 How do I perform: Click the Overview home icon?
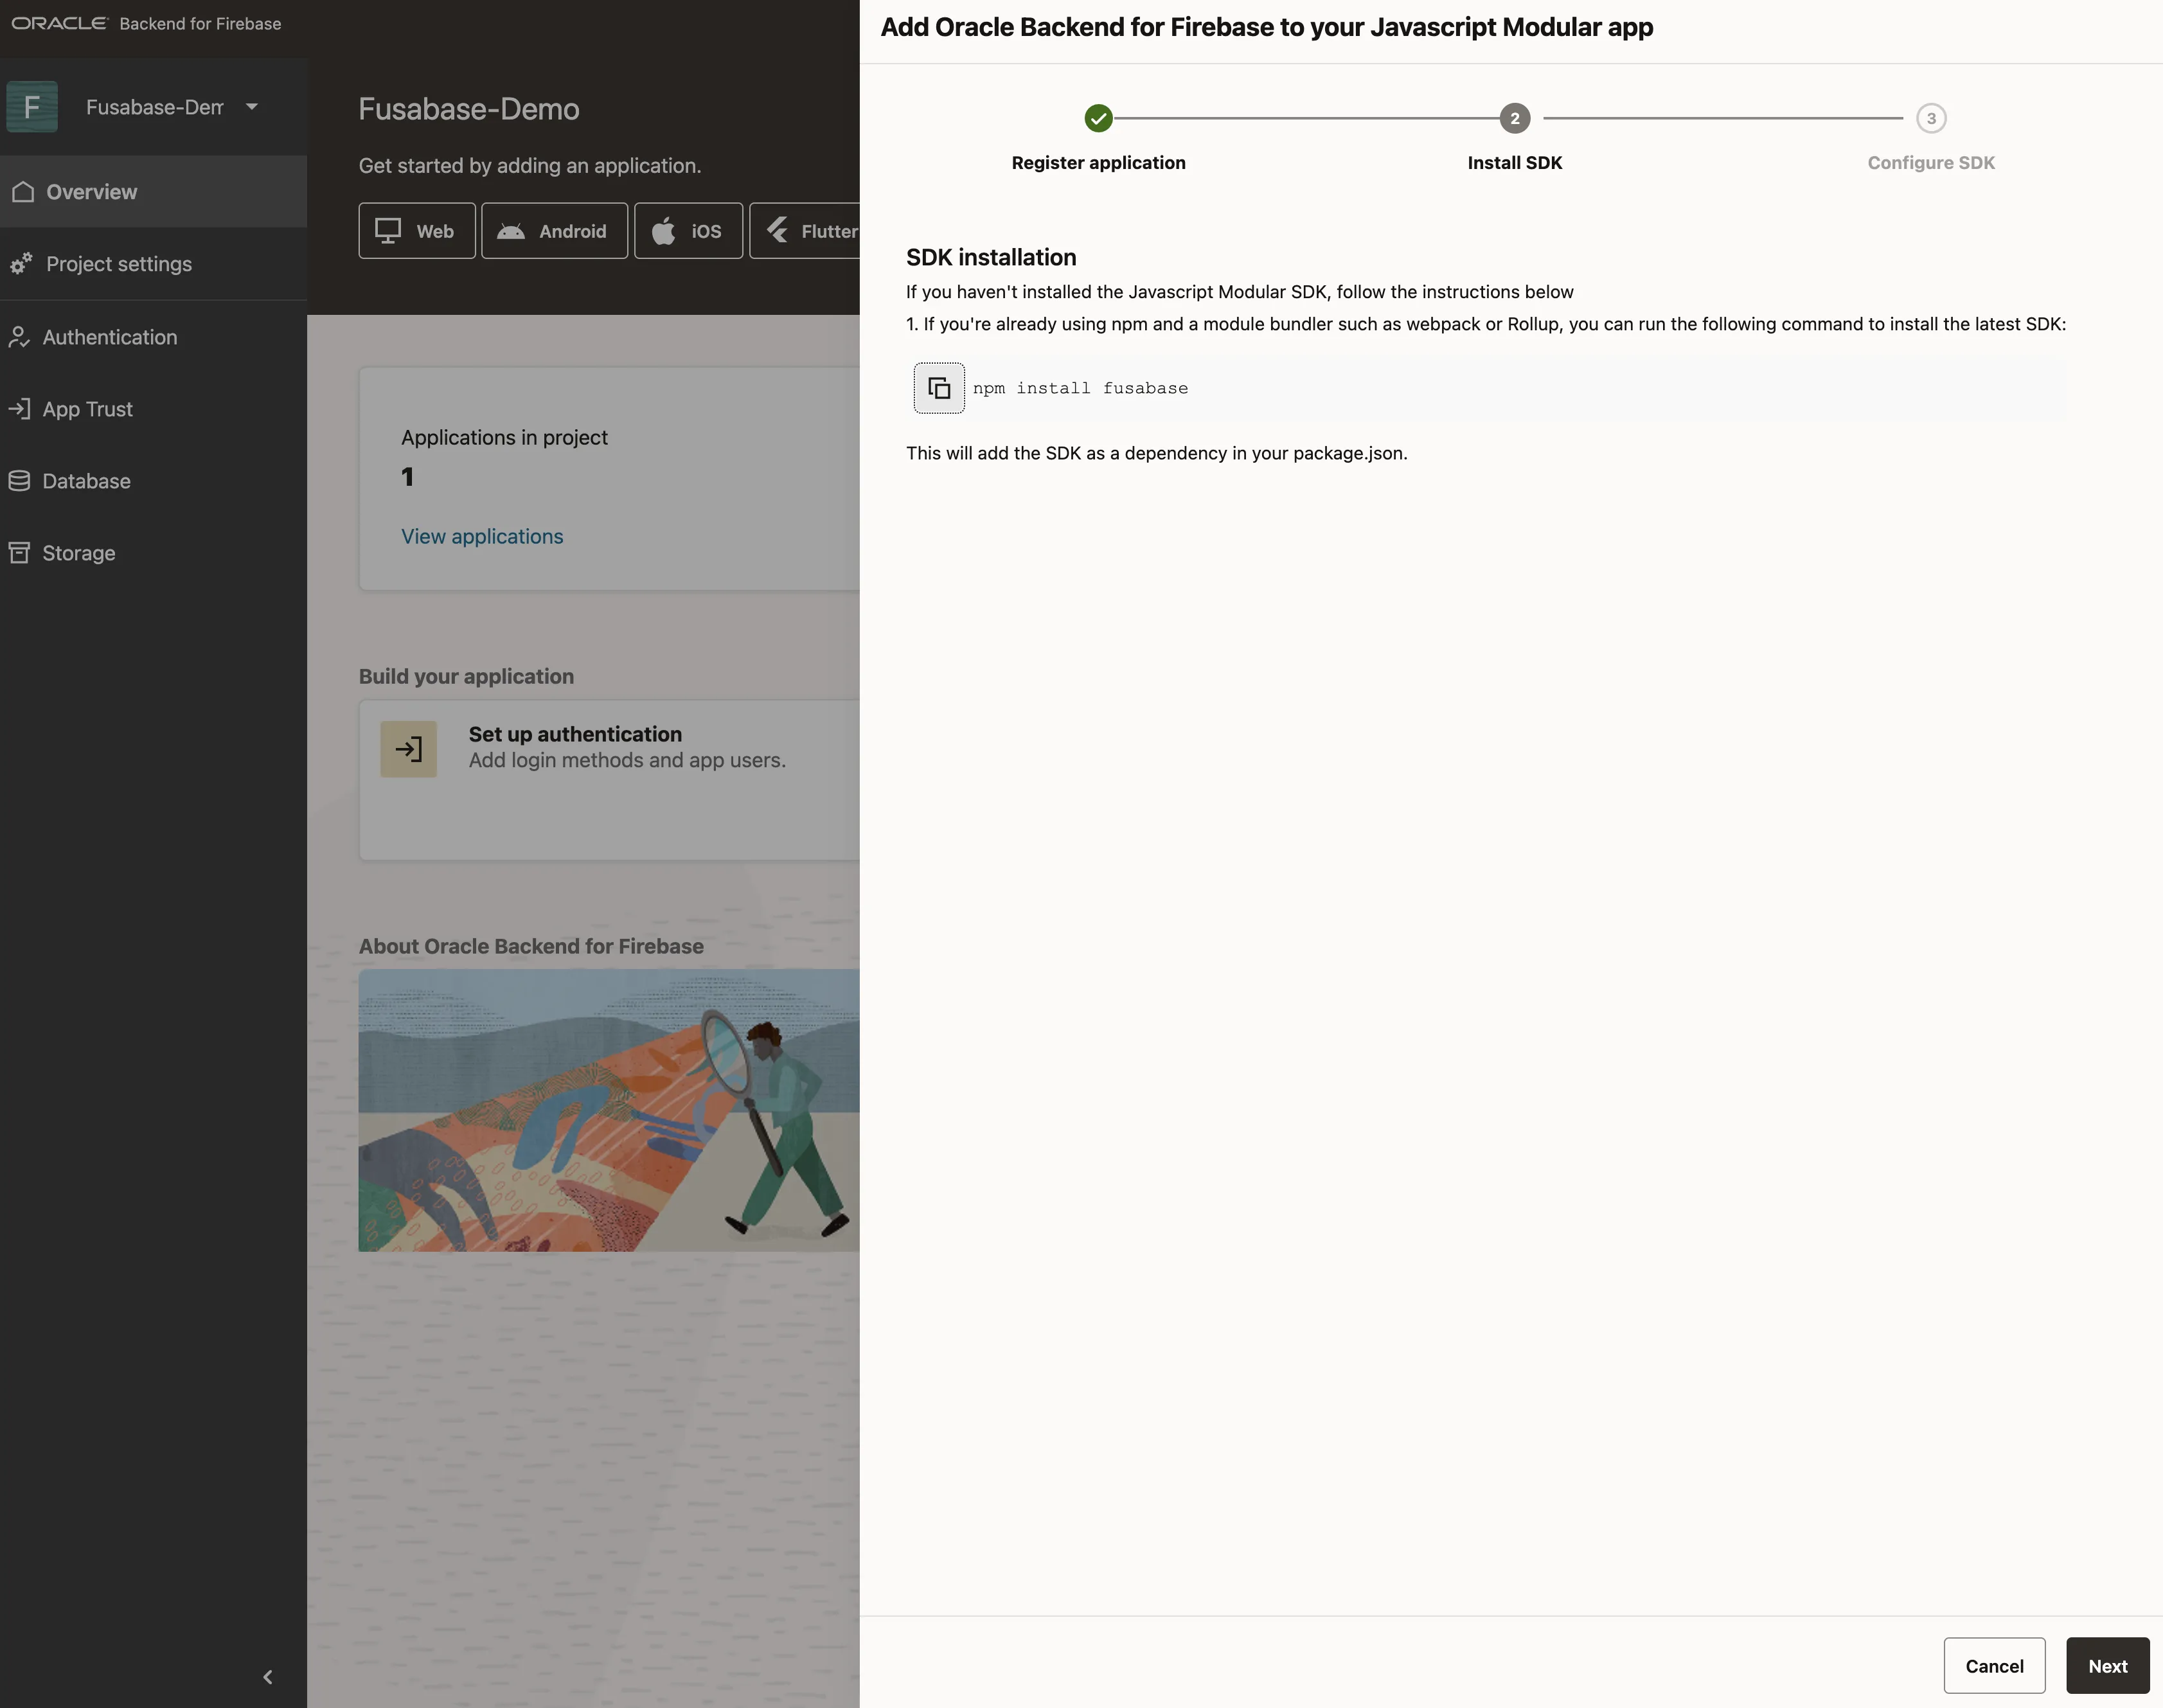[x=23, y=192]
